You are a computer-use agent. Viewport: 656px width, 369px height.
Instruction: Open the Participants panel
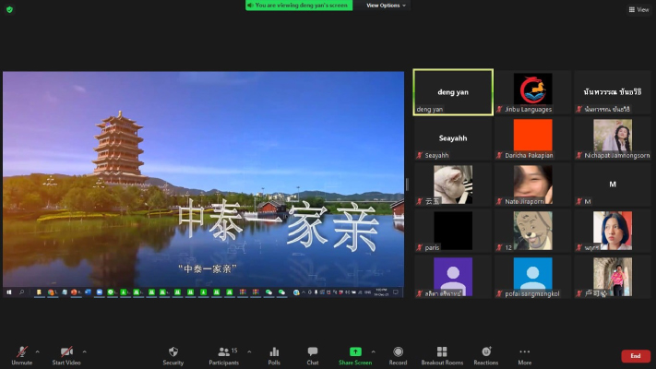(x=223, y=353)
